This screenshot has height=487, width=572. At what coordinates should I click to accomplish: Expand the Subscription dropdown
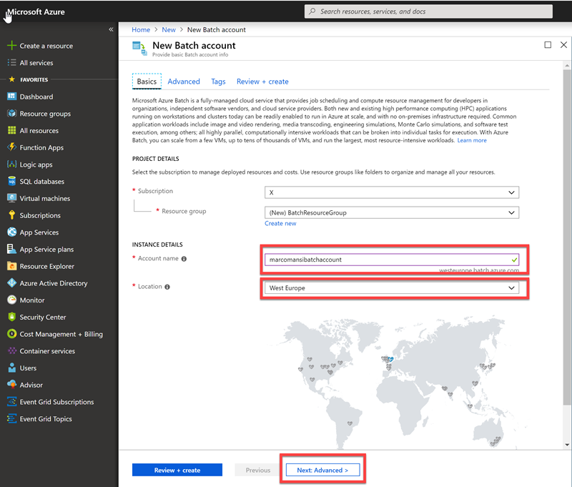[x=391, y=192]
